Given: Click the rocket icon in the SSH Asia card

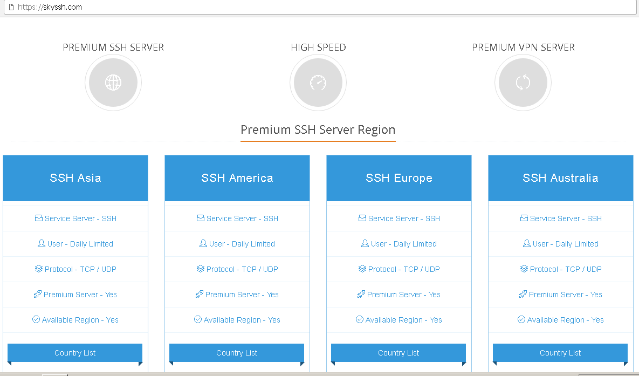Looking at the screenshot, I should (38, 295).
